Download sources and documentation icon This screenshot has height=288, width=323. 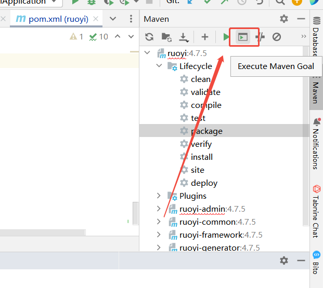(x=184, y=37)
